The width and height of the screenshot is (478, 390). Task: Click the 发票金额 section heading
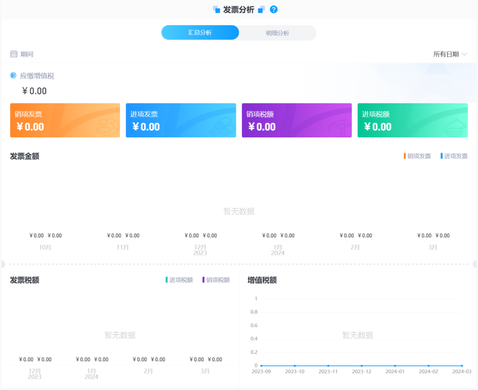coord(24,156)
